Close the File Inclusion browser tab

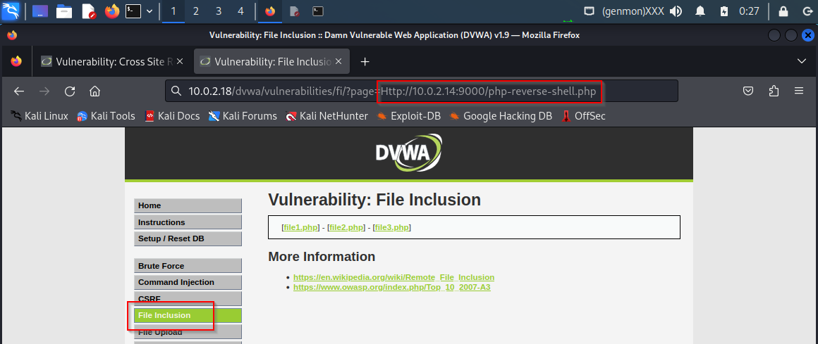pyautogui.click(x=338, y=61)
